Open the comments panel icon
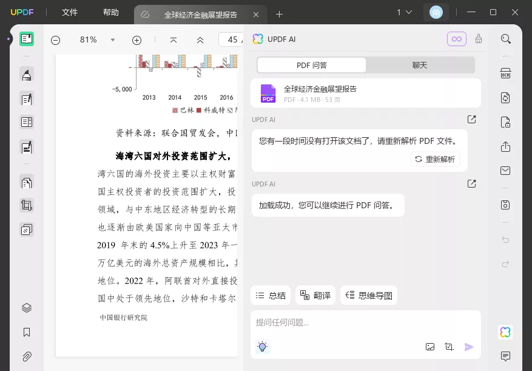Viewport: 532px width, 371px height. click(x=505, y=356)
